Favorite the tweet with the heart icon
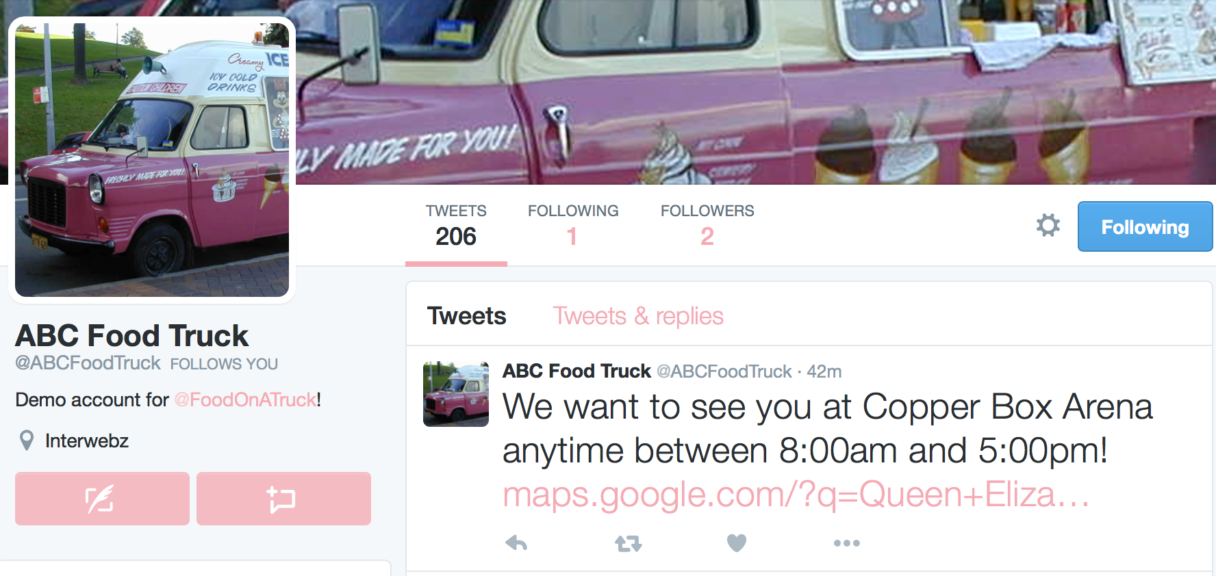 click(x=737, y=543)
